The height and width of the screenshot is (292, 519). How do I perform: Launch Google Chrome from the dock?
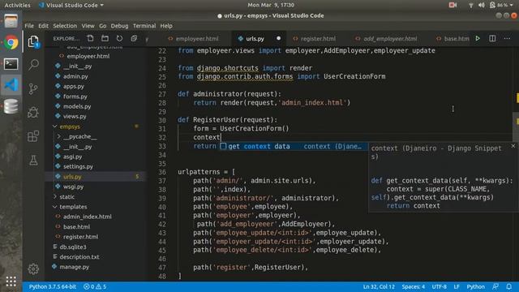pyautogui.click(x=11, y=43)
